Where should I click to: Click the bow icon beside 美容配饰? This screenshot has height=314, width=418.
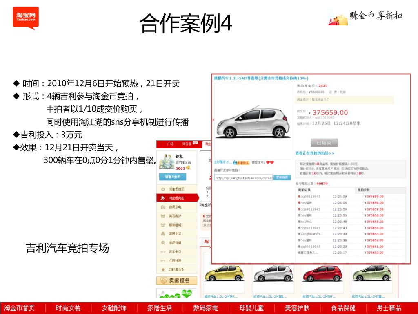click(x=163, y=216)
